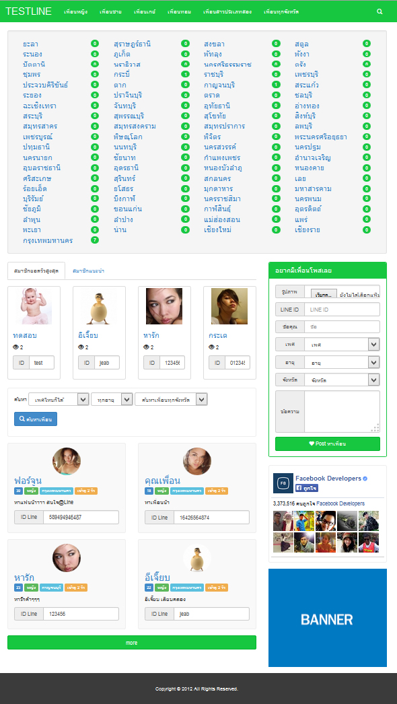Click the baby profile picture of ทดสอบ

tap(34, 306)
